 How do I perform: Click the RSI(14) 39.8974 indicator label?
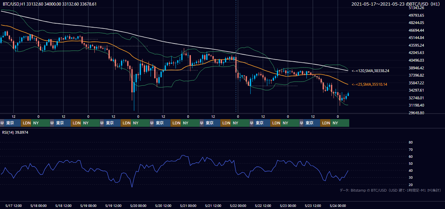(15, 132)
